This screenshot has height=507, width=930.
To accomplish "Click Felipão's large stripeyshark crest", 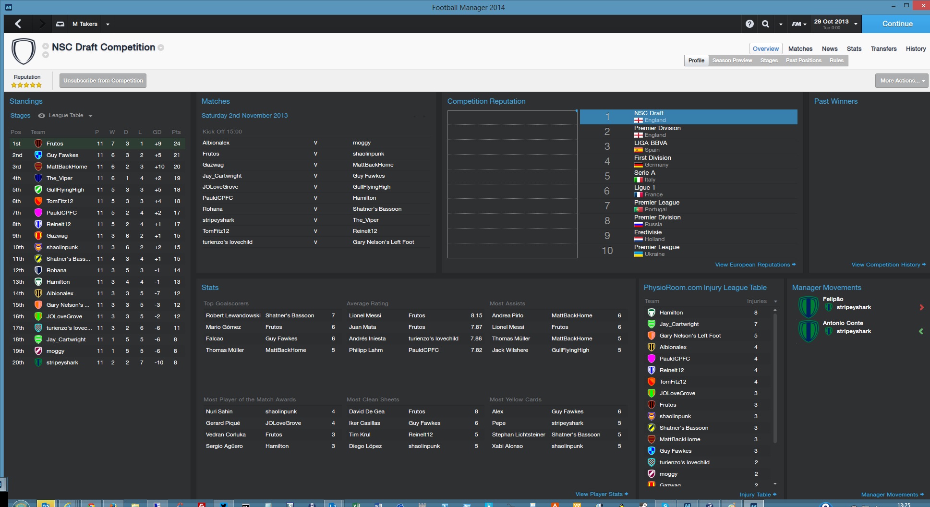I will [808, 307].
